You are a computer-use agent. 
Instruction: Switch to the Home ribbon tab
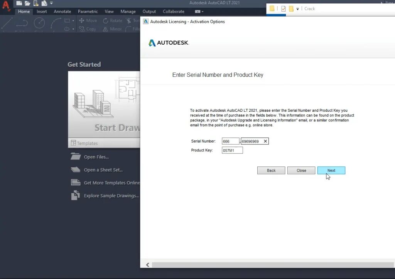tap(24, 12)
